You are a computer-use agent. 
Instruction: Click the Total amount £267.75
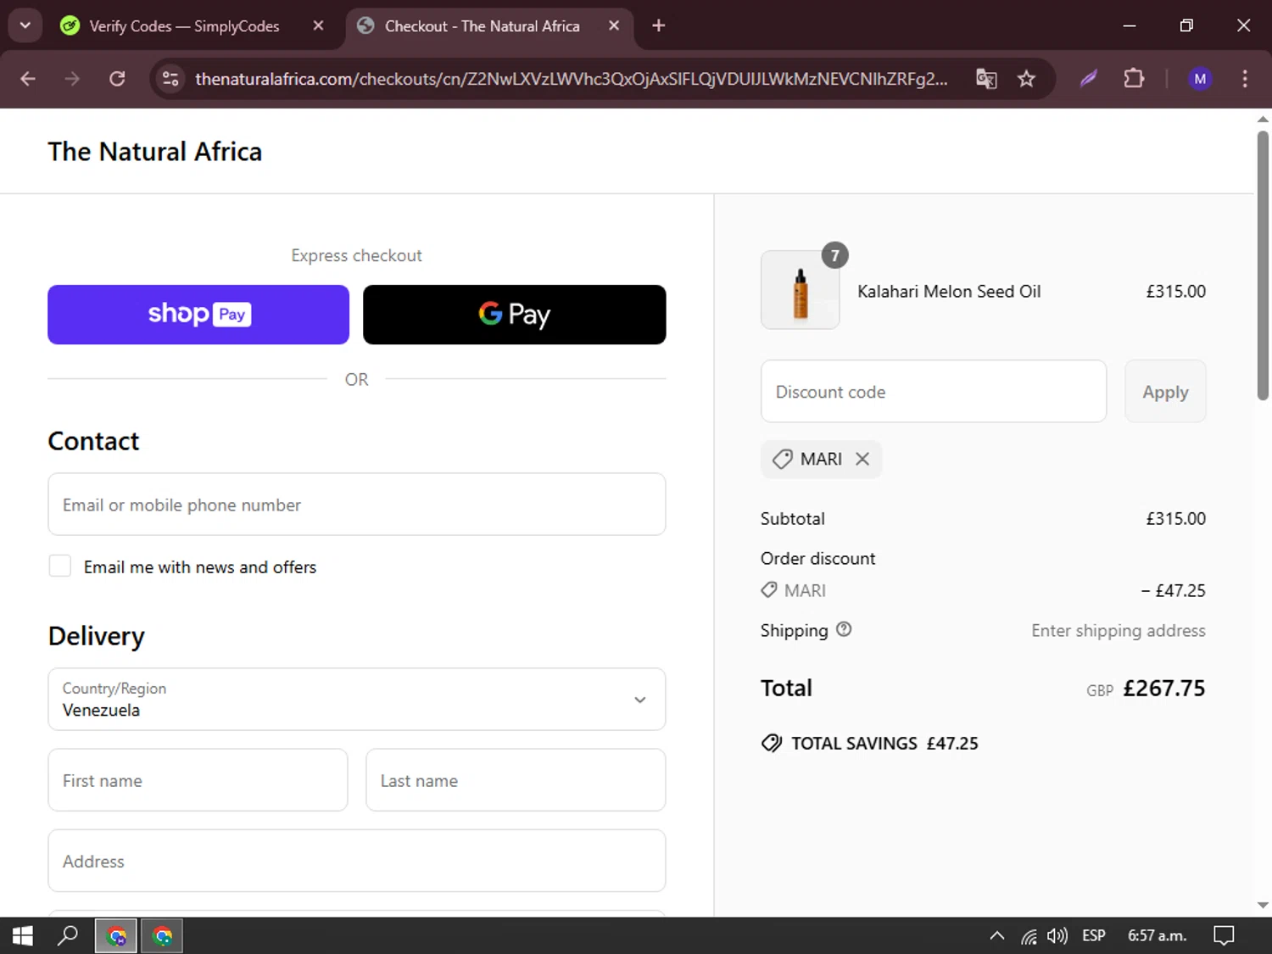click(x=1163, y=689)
